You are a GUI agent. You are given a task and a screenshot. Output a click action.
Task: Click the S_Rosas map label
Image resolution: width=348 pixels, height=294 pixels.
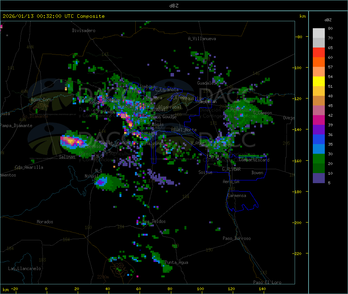click(x=155, y=125)
